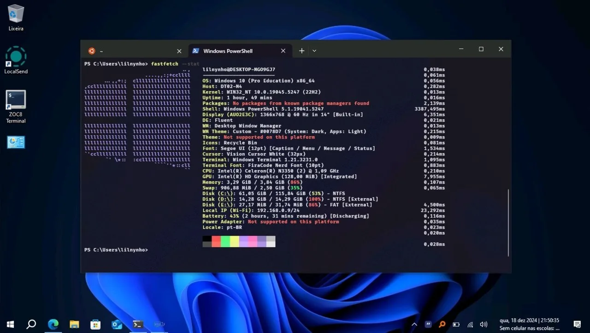Screen dimensions: 590x333
Task: Click the red "No packages from known package managers" text
Action: (301, 103)
